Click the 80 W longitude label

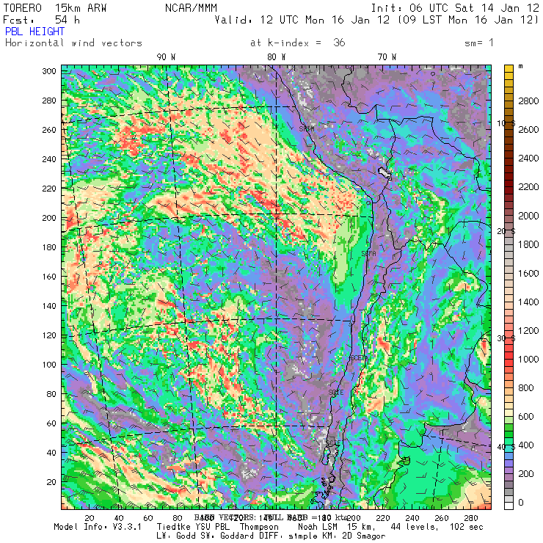coord(277,57)
